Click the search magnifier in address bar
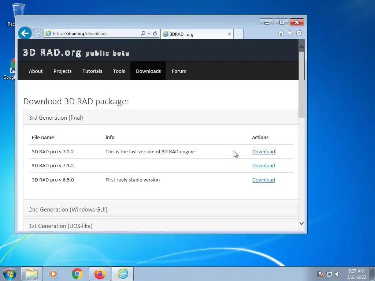The width and height of the screenshot is (375, 281). 143,33
